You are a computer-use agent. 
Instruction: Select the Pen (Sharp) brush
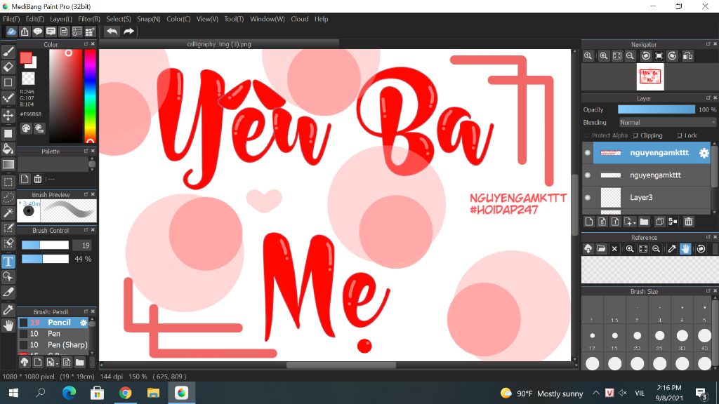53,345
